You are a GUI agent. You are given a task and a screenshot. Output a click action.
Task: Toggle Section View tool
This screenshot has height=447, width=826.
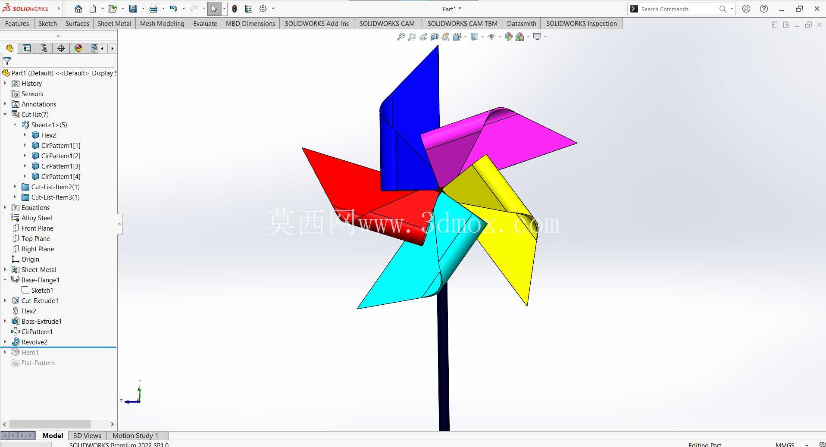click(x=435, y=37)
